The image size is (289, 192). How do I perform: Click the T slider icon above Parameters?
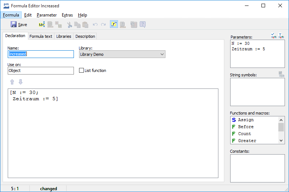[281, 36]
